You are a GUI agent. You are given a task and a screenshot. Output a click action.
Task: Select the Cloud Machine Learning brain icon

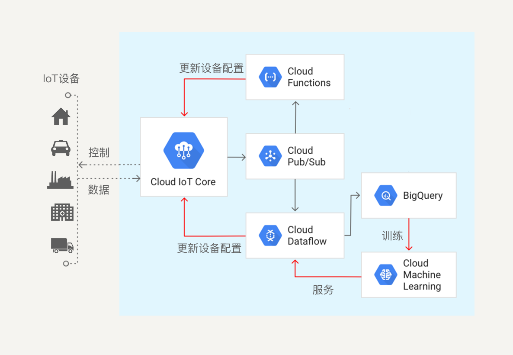coord(386,275)
